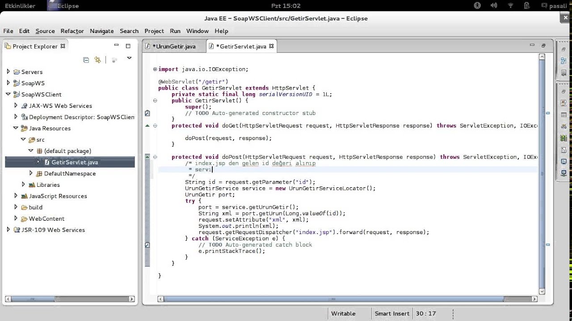The image size is (572, 321).
Task: Expand the SoapWS project node
Action: (x=8, y=82)
